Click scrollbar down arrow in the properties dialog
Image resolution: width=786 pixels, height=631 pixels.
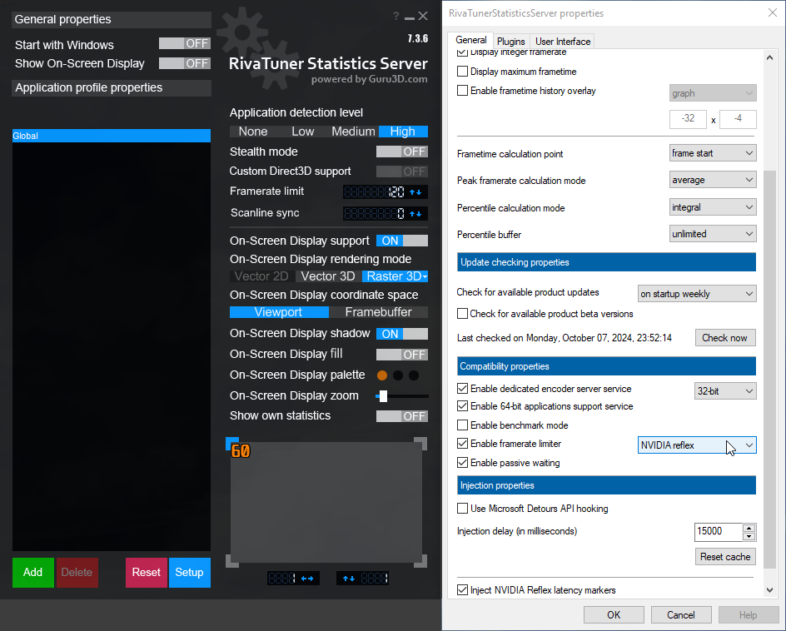tap(769, 590)
